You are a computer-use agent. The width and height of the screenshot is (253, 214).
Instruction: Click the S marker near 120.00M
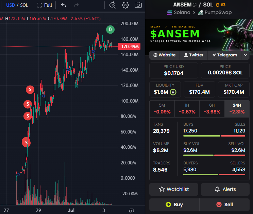click(30, 90)
